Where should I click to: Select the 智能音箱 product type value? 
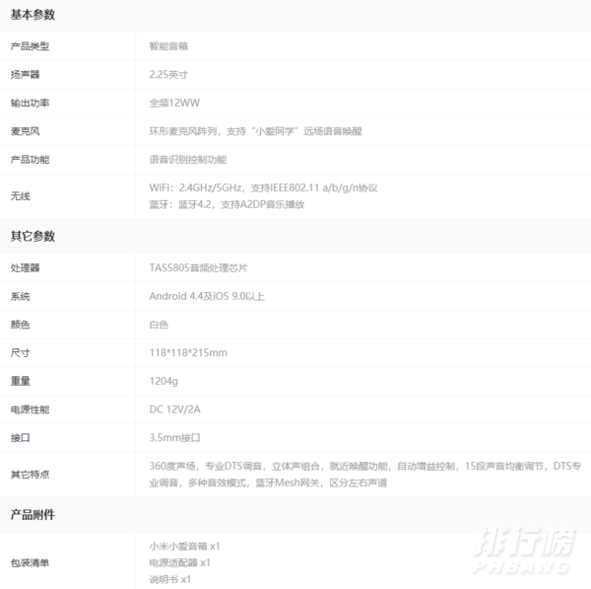pyautogui.click(x=169, y=46)
